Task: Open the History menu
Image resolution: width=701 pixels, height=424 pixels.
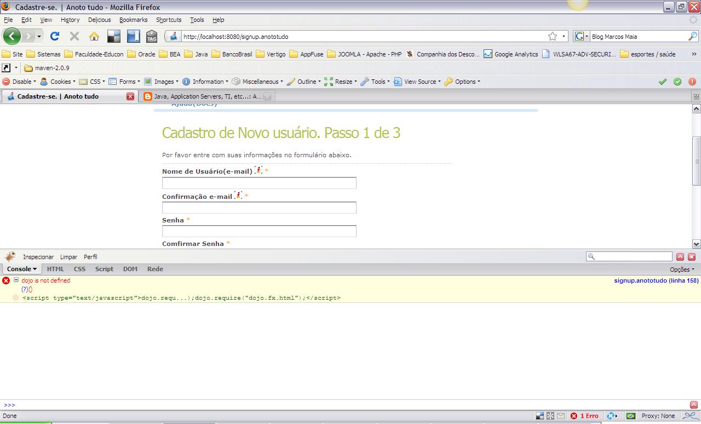Action: (70, 20)
